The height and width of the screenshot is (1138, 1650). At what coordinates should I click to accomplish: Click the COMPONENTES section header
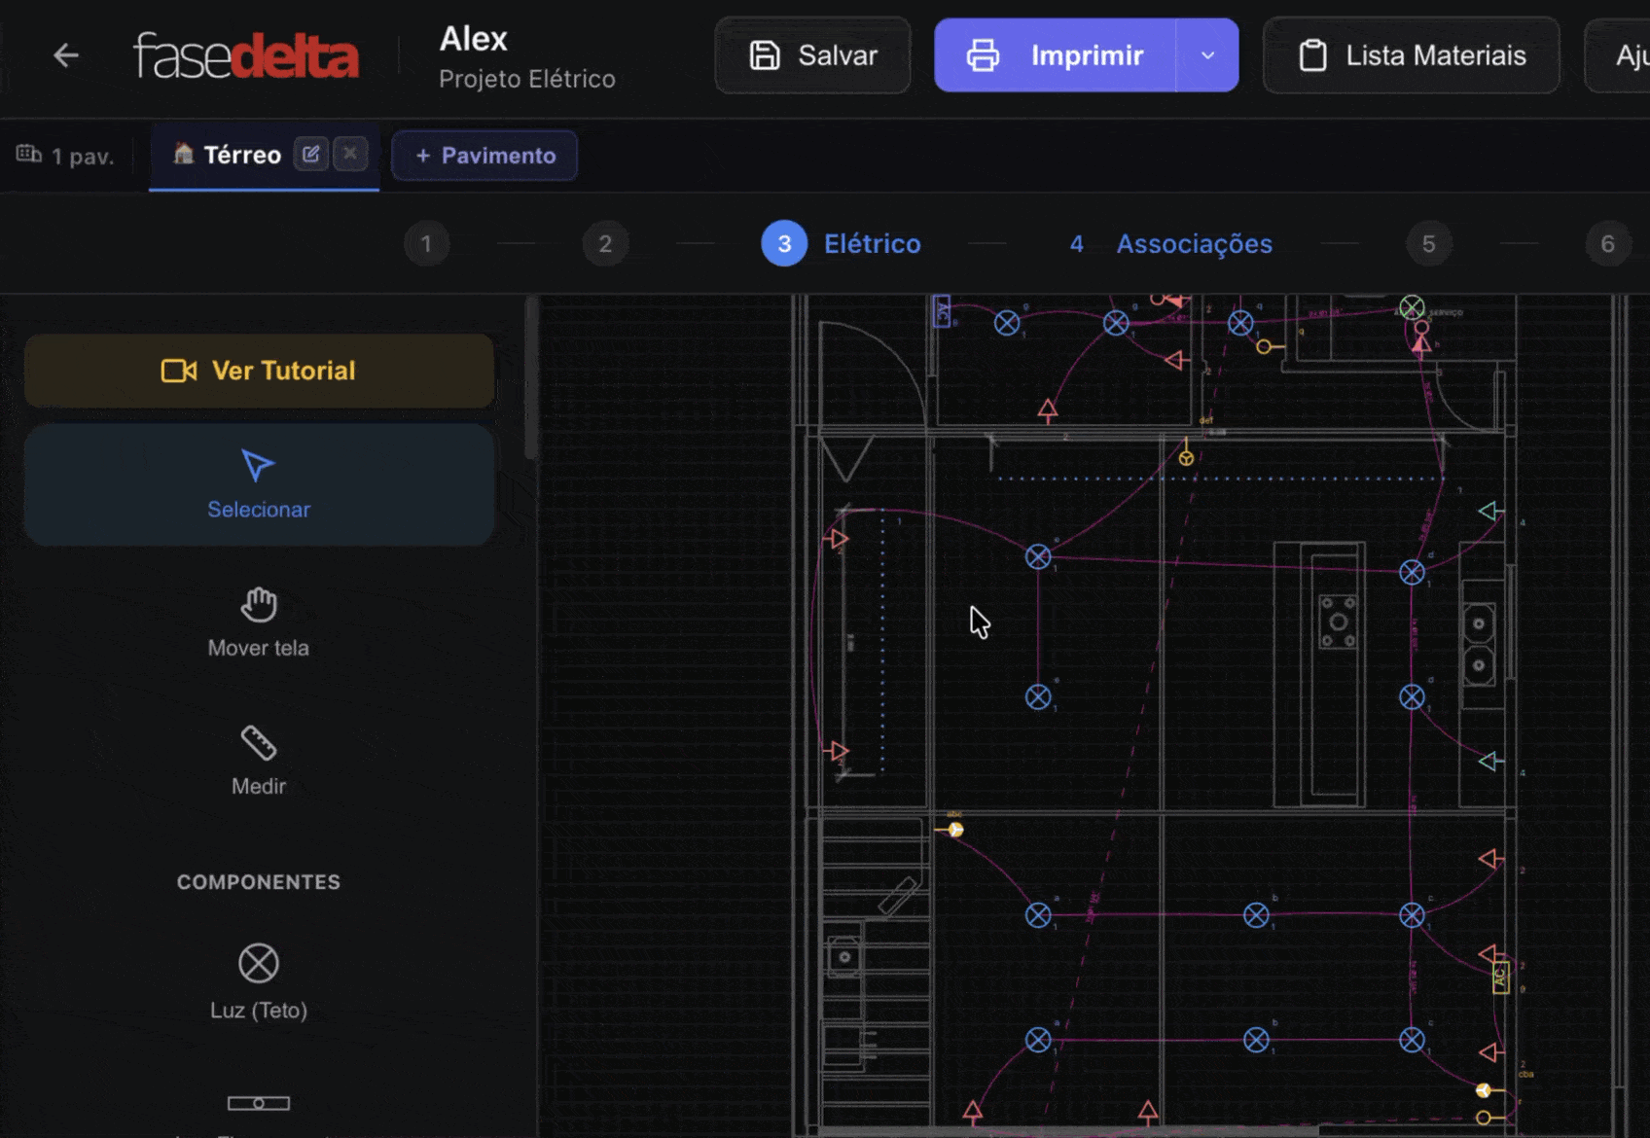[259, 882]
